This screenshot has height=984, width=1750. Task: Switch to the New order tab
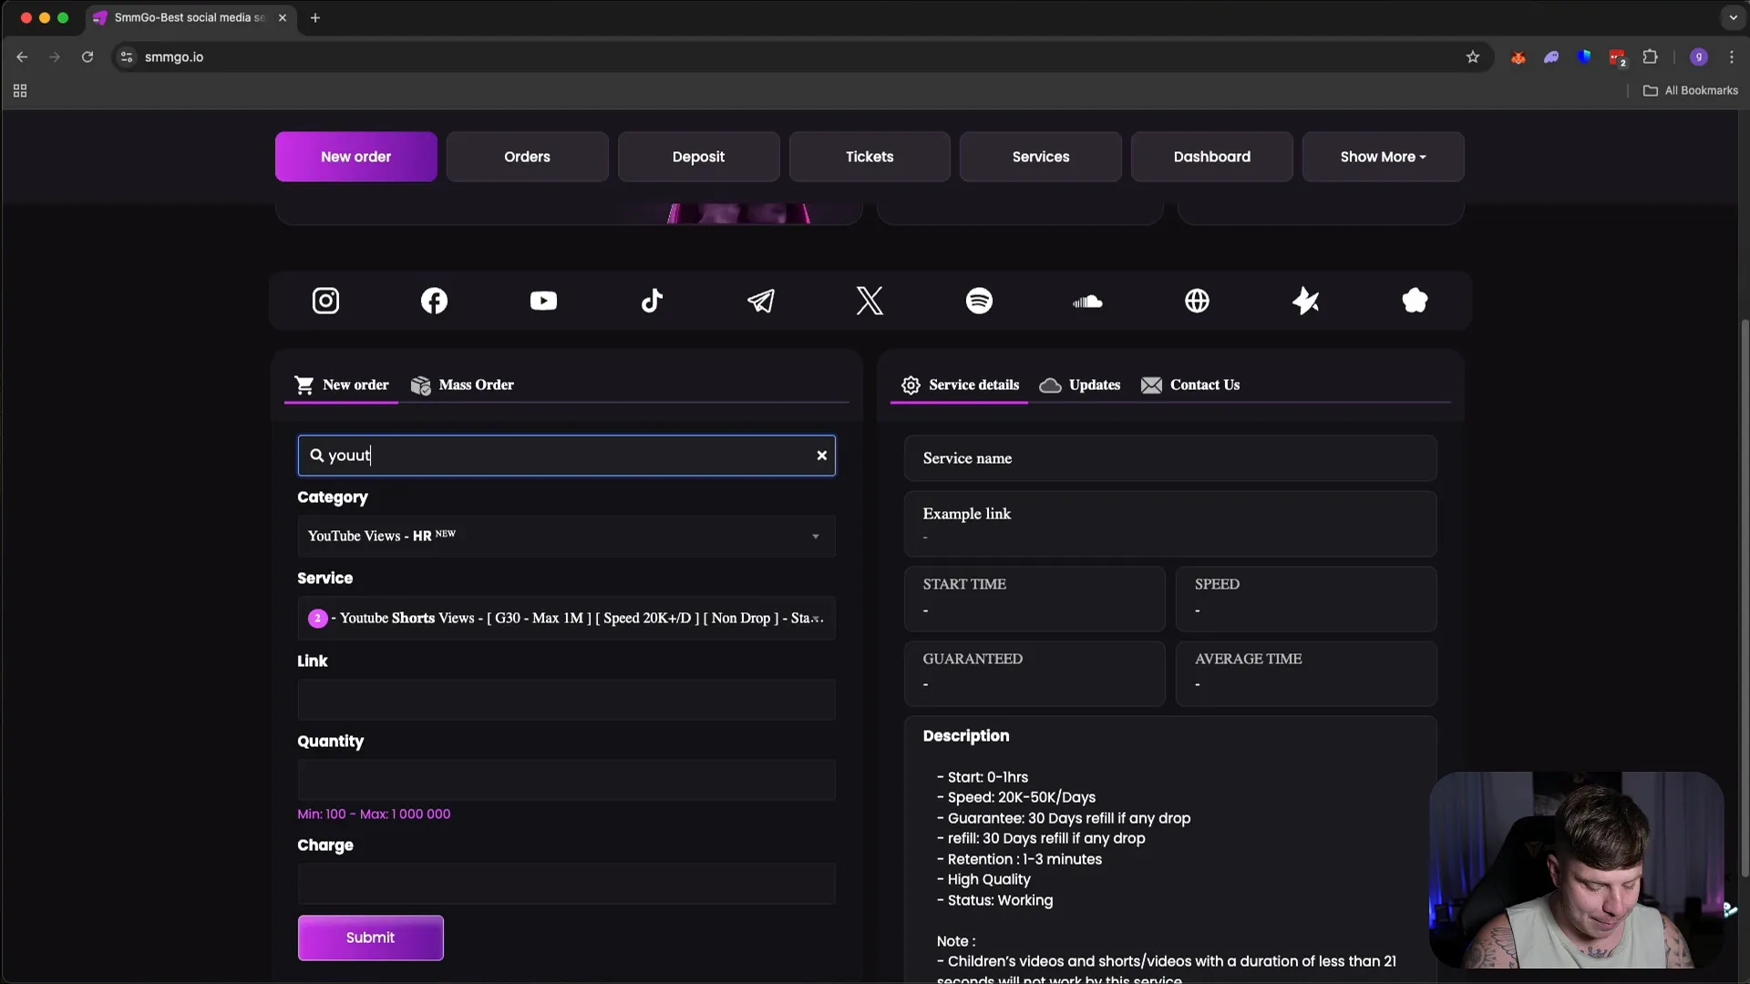click(342, 385)
